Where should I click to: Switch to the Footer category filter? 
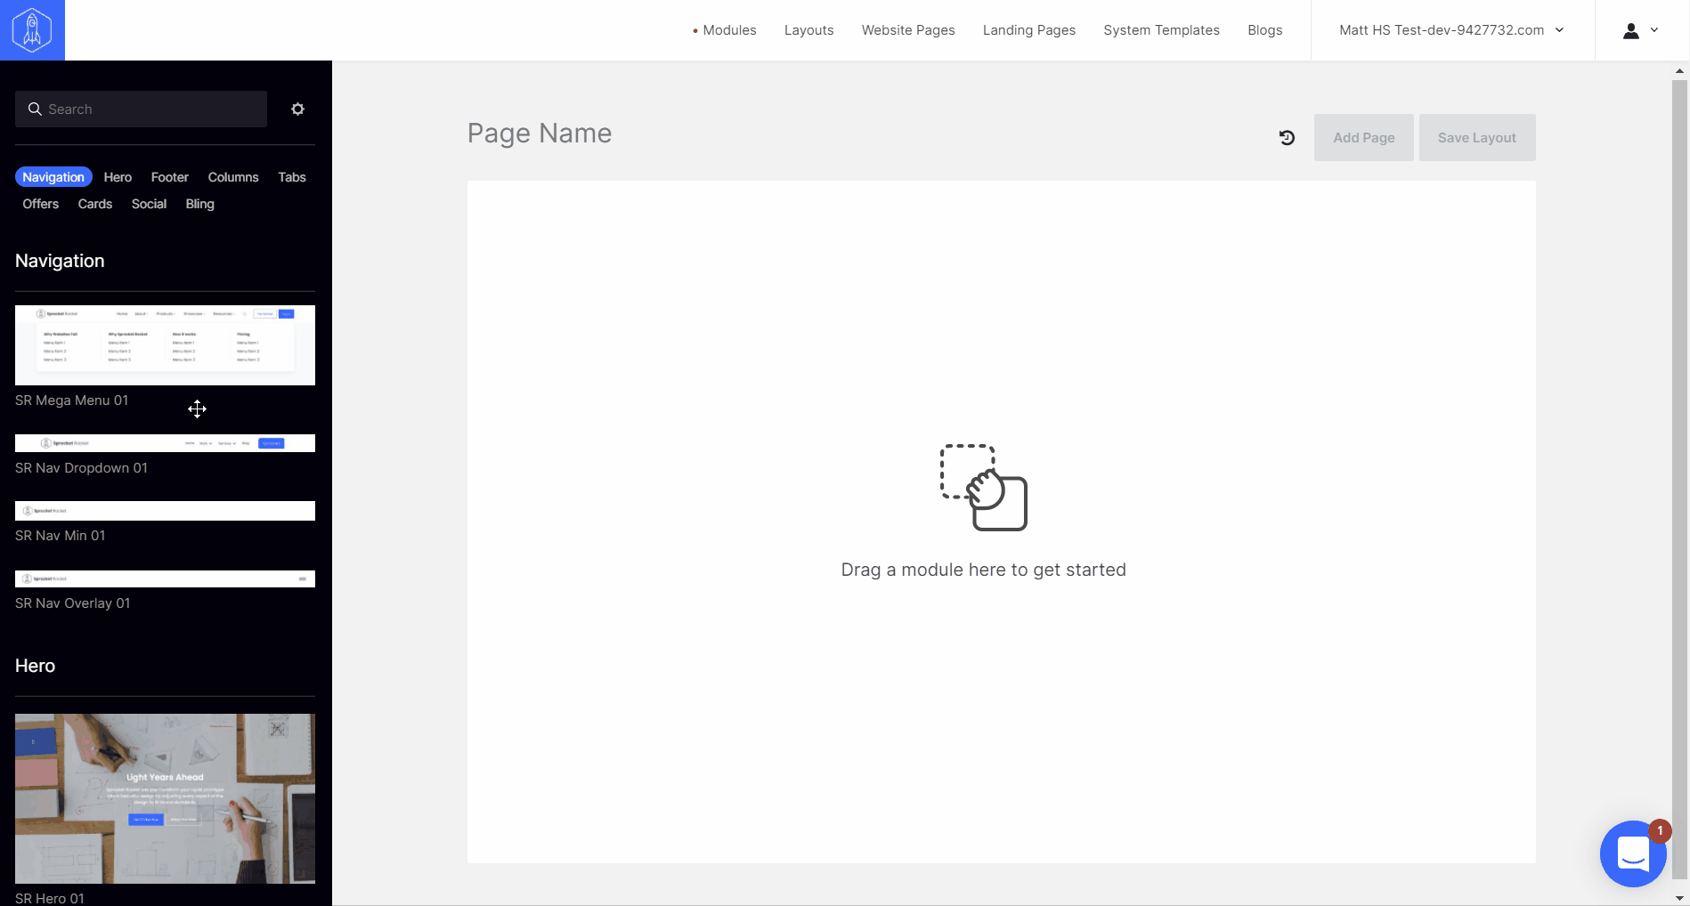coord(169,177)
